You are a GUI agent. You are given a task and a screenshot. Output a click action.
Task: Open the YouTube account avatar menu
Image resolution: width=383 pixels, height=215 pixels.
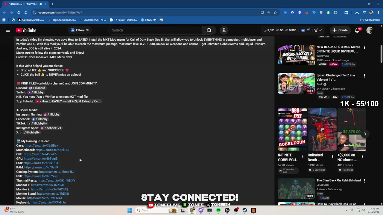click(x=370, y=30)
